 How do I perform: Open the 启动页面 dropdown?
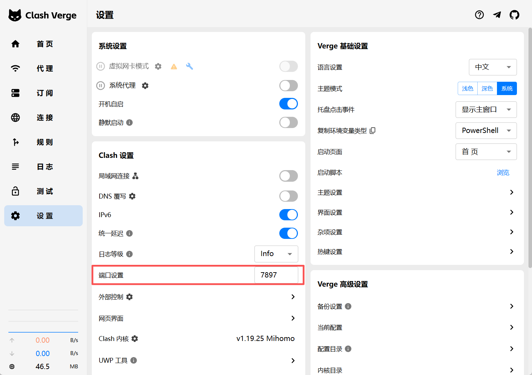tap(486, 152)
